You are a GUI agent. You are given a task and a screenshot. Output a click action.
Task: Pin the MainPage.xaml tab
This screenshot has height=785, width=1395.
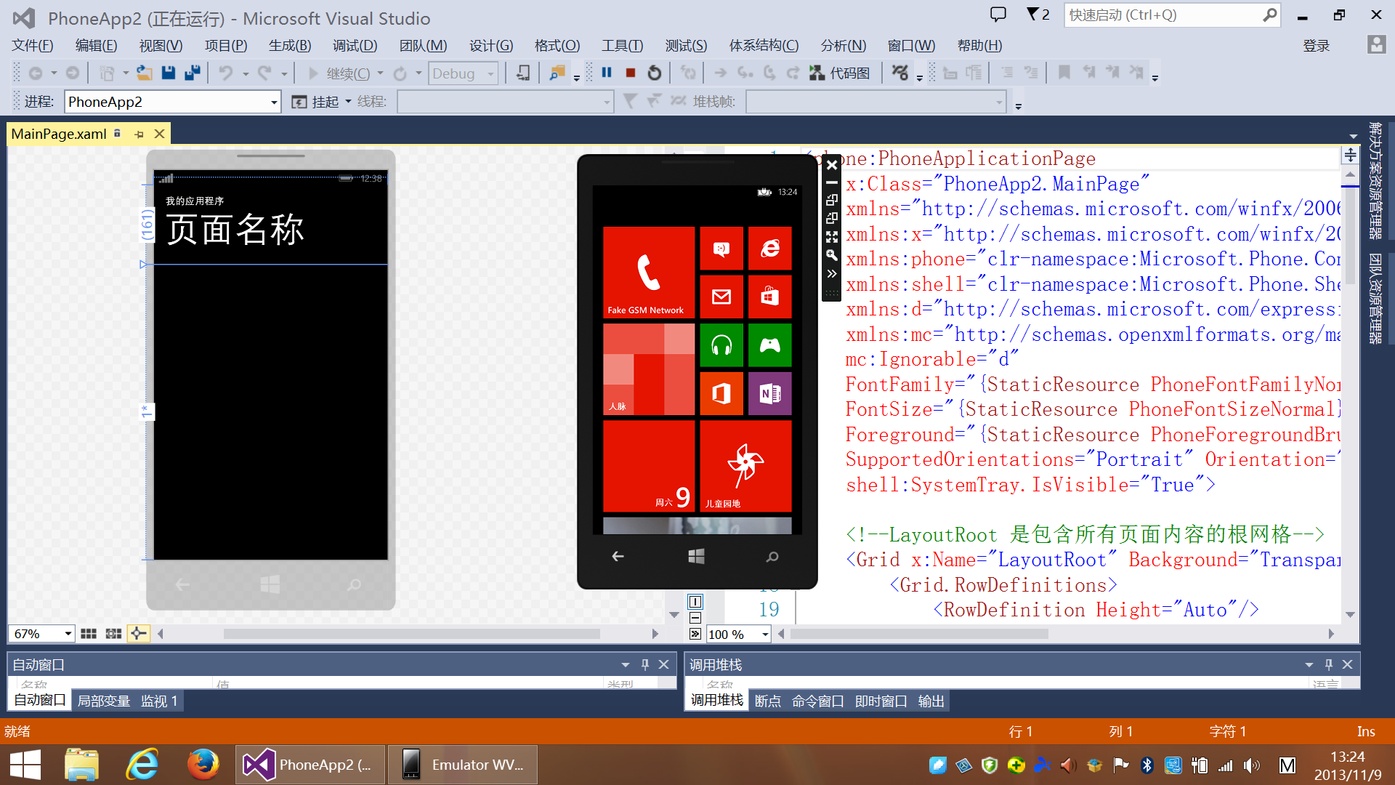(x=139, y=134)
